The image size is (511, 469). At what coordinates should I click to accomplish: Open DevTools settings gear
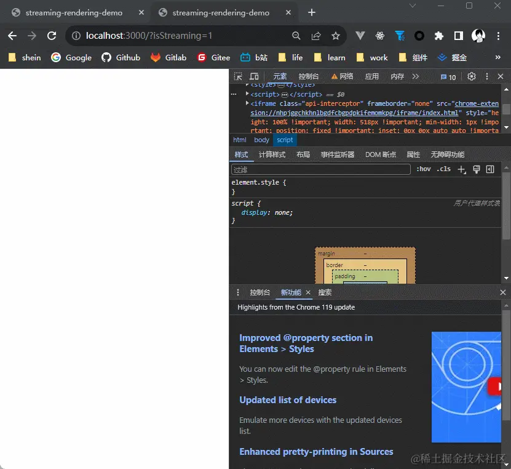471,77
